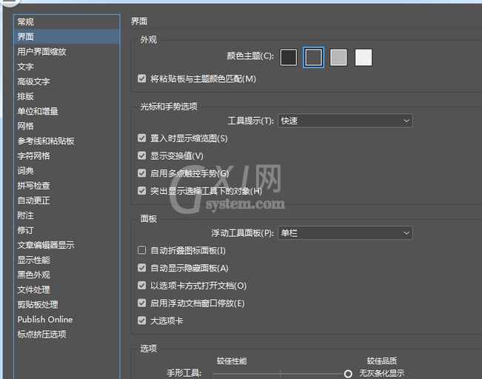Open the 常规 preferences category
This screenshot has width=482, height=379.
pos(67,21)
